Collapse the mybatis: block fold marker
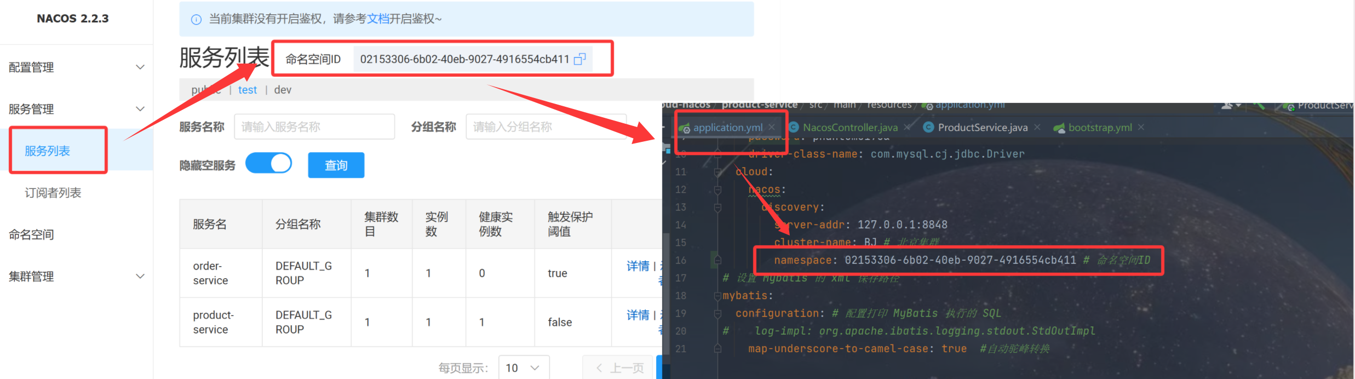 pyautogui.click(x=717, y=296)
